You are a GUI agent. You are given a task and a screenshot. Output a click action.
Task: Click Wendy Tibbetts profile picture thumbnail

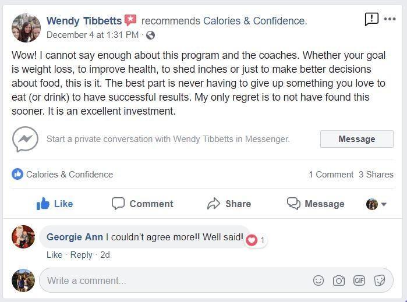point(26,27)
